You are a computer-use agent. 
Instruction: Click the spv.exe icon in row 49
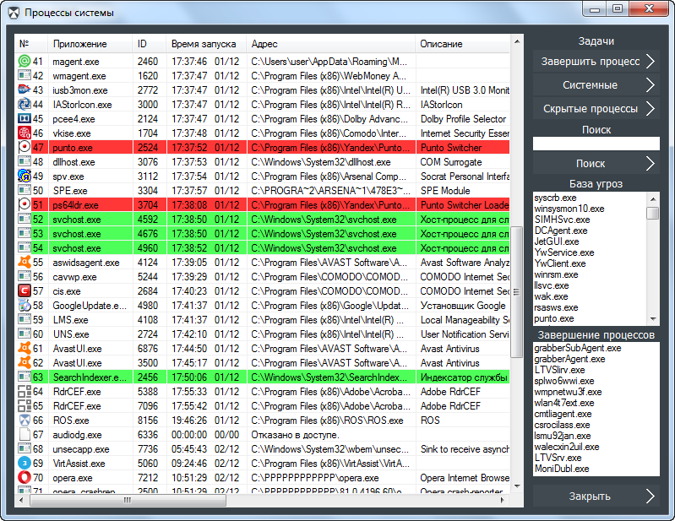click(x=24, y=176)
